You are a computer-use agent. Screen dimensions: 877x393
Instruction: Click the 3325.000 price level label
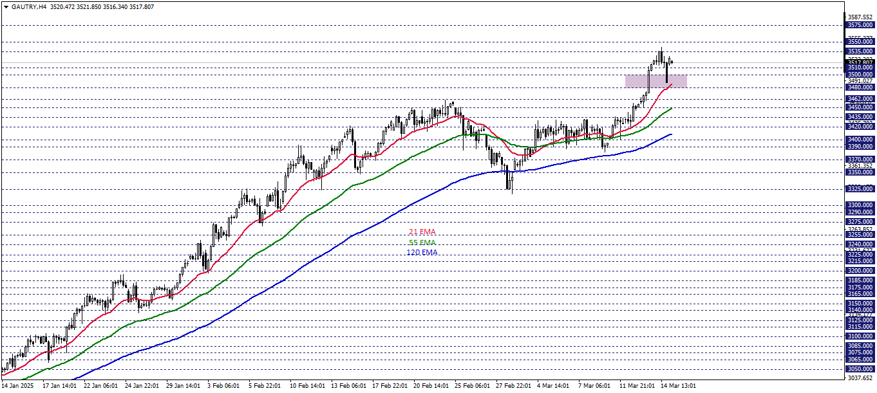point(860,189)
